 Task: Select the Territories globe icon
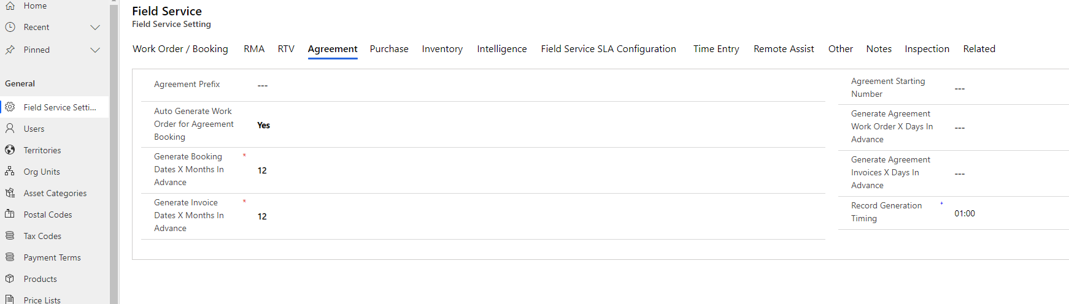10,150
